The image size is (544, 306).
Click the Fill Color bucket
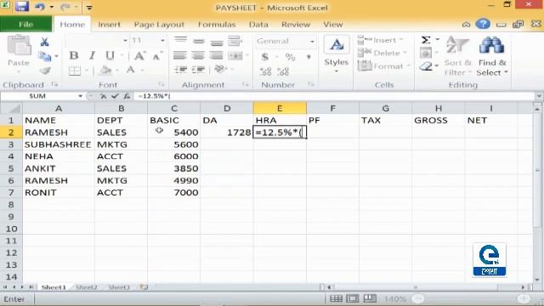point(105,71)
